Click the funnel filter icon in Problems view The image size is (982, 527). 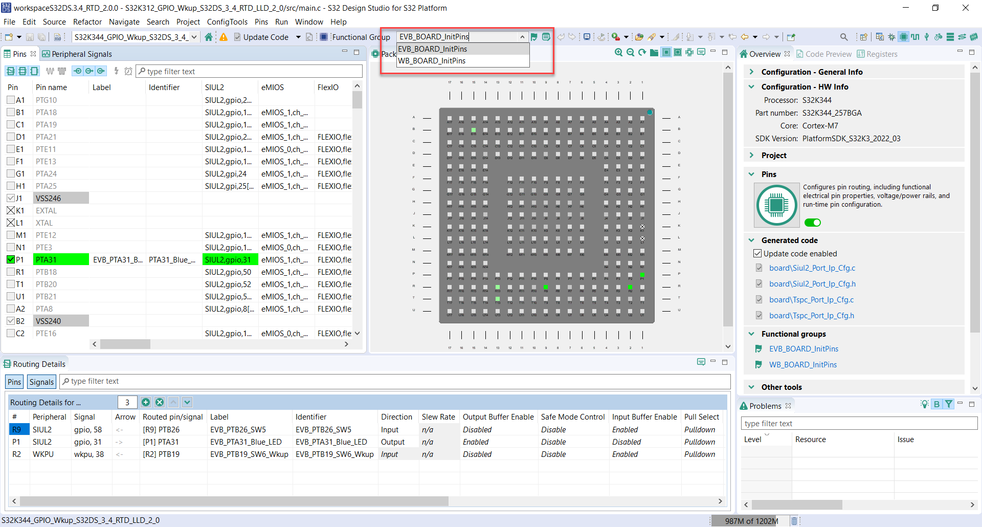(x=949, y=404)
